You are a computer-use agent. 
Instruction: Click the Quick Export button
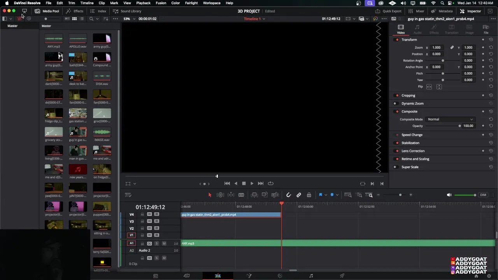pyautogui.click(x=388, y=11)
